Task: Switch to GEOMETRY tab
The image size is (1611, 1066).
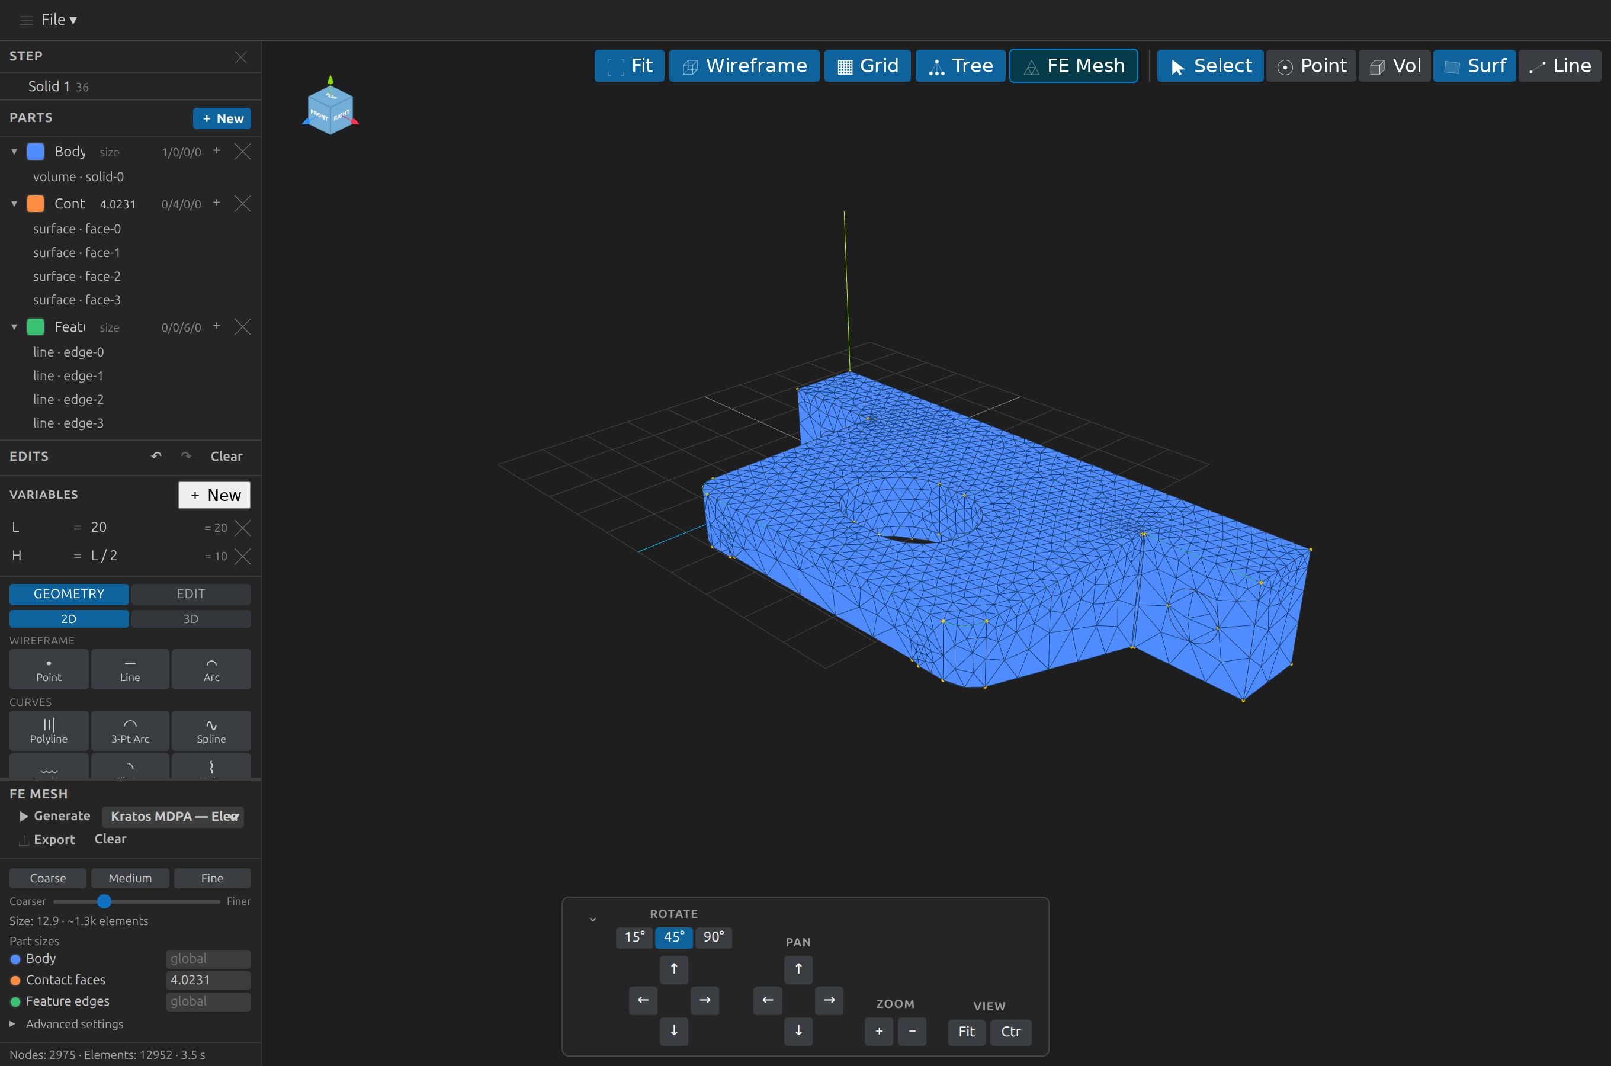Action: point(69,594)
